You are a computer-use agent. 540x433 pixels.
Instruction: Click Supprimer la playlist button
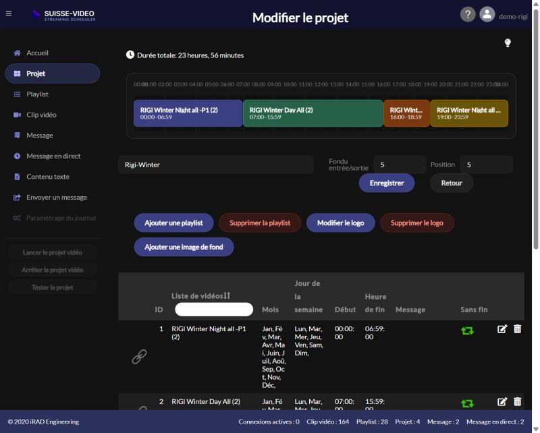[x=260, y=223]
